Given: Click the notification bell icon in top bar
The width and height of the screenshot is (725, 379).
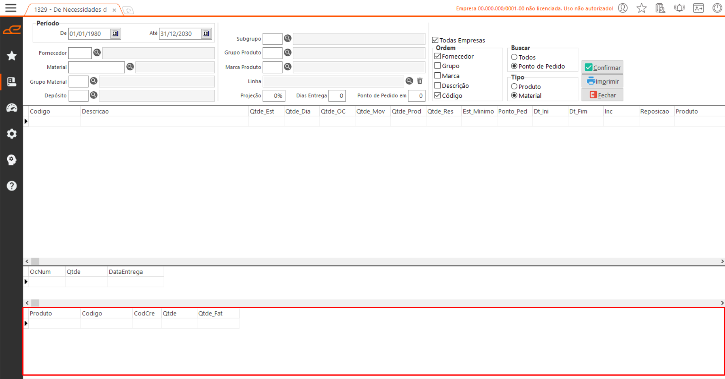Looking at the screenshot, I should click(679, 8).
